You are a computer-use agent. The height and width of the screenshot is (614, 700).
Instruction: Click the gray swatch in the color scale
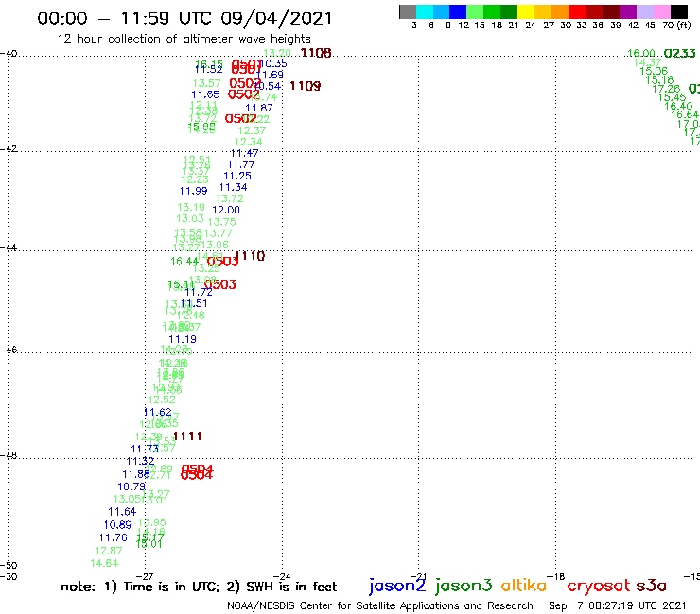coord(408,11)
